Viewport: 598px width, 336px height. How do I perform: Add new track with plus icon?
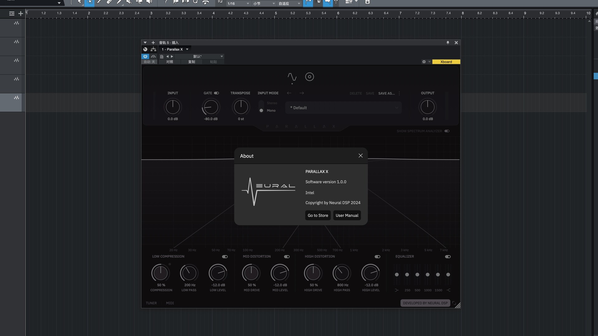pyautogui.click(x=21, y=13)
